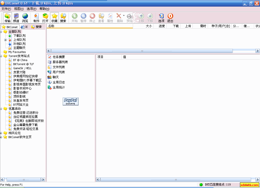
Task: Open the 视图(V) menu
Action: tap(19, 9)
